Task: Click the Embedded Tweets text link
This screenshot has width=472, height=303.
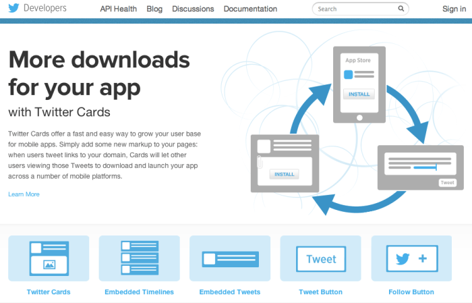Action: 230,292
